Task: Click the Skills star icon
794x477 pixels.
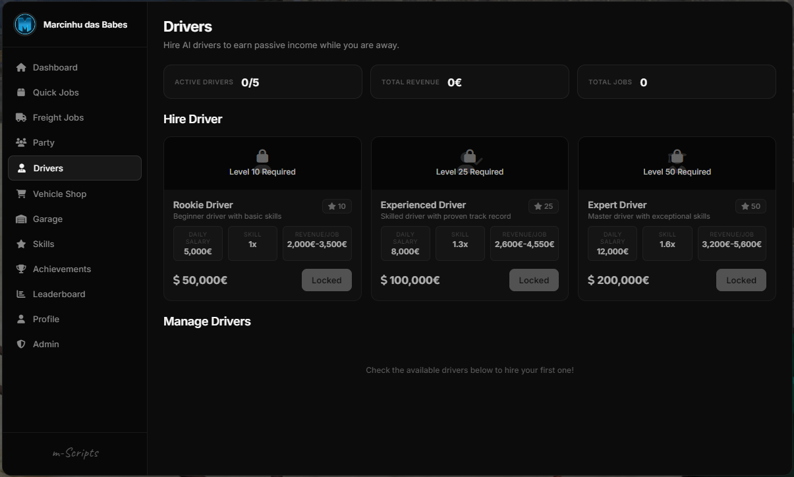Action: [21, 244]
